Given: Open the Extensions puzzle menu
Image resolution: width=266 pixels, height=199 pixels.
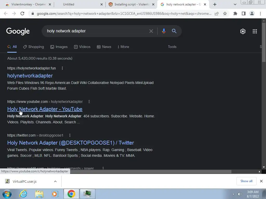Looking at the screenshot, I should (x=235, y=13).
